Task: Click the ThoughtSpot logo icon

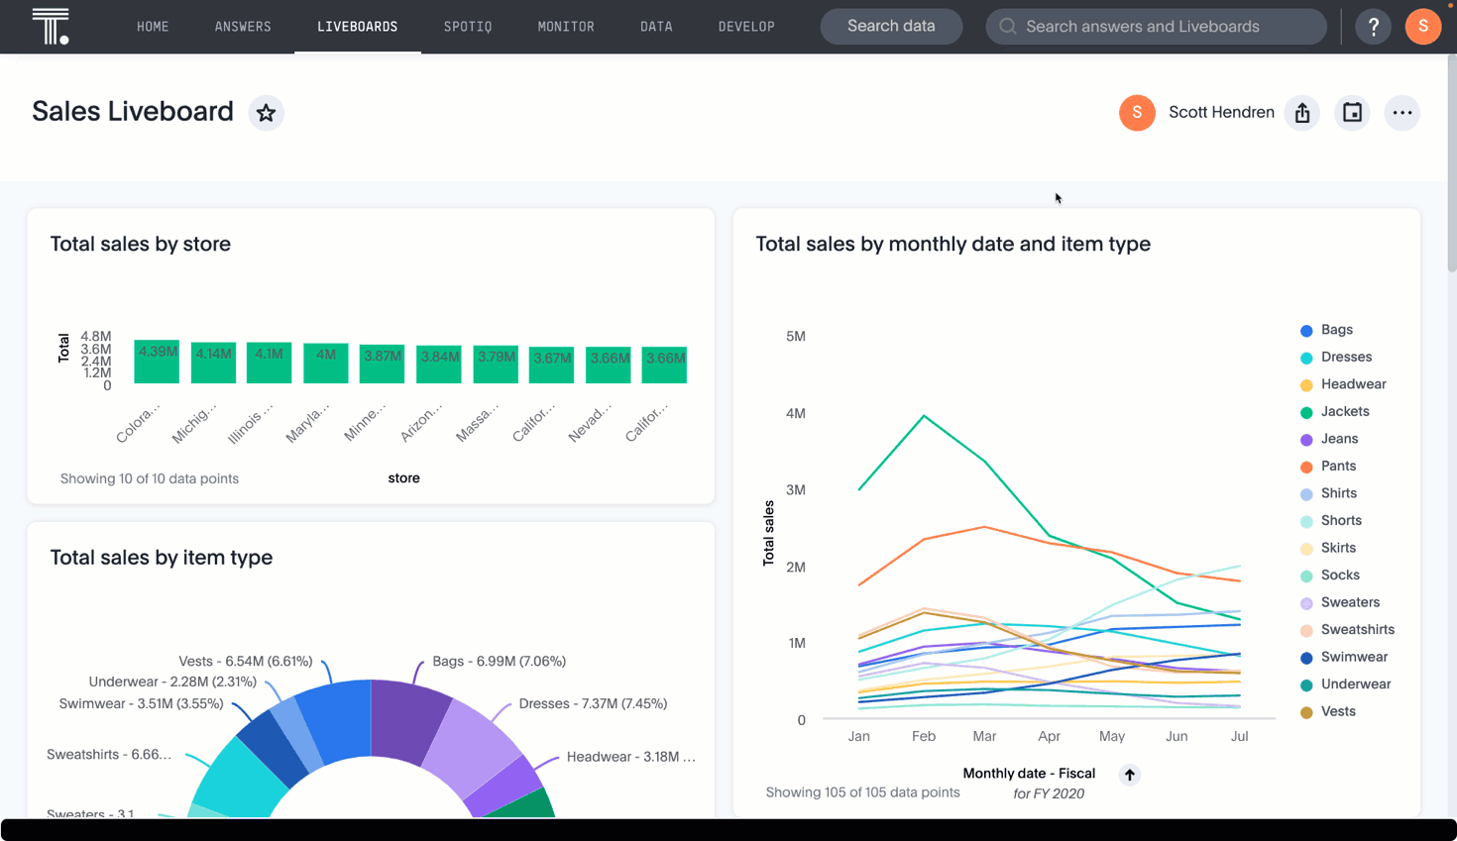Action: 50,26
